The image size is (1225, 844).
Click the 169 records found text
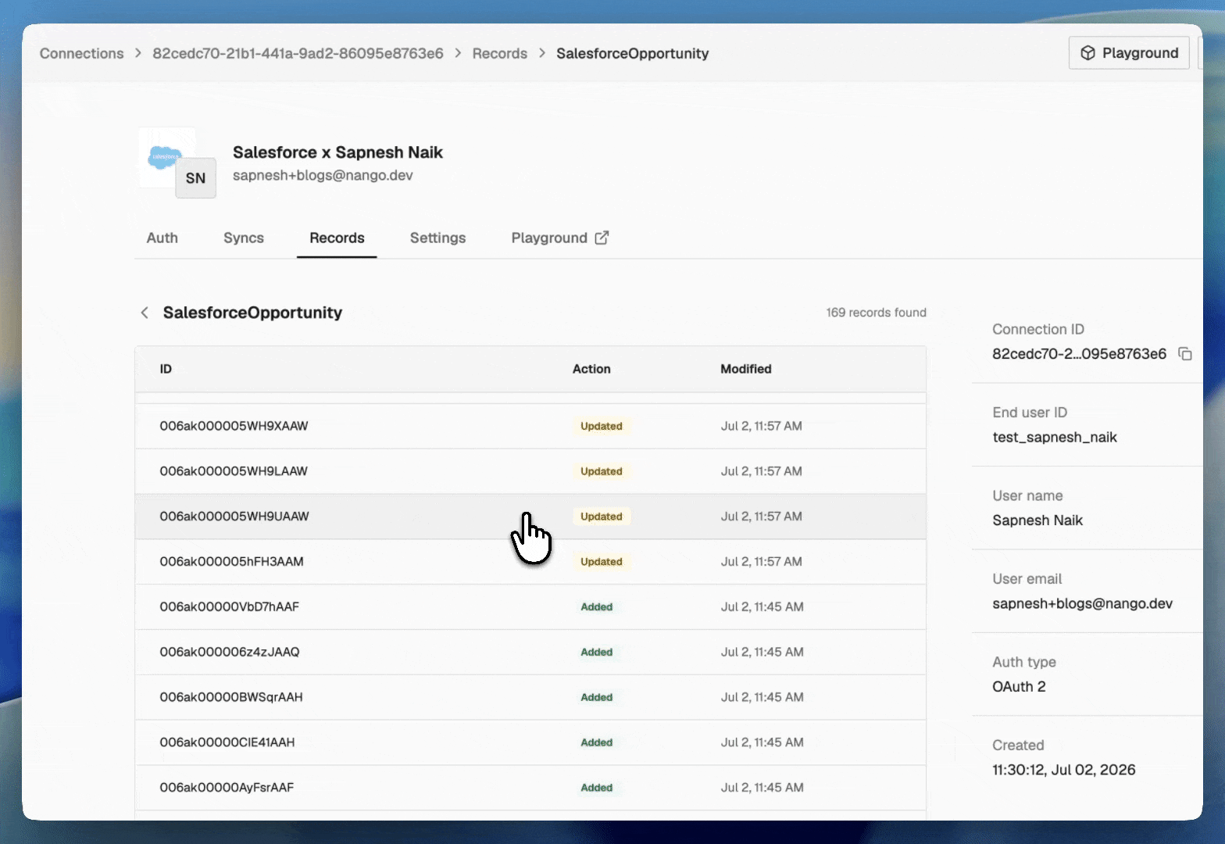(877, 313)
